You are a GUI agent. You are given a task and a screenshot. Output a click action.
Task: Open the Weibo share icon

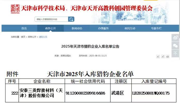pyautogui.click(x=175, y=37)
